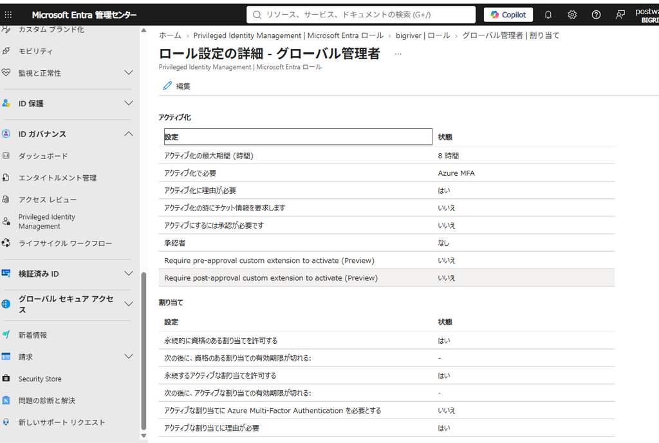Click the help question mark icon
The height and width of the screenshot is (443, 659).
(x=596, y=15)
